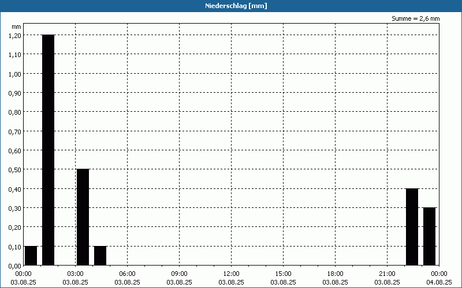Screen dimensions: 462x288
Task: Click the 0,70 y-axis value
Action: (15, 131)
